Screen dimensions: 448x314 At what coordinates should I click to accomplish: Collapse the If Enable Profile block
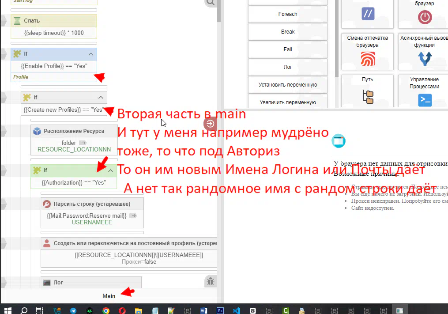(x=91, y=54)
